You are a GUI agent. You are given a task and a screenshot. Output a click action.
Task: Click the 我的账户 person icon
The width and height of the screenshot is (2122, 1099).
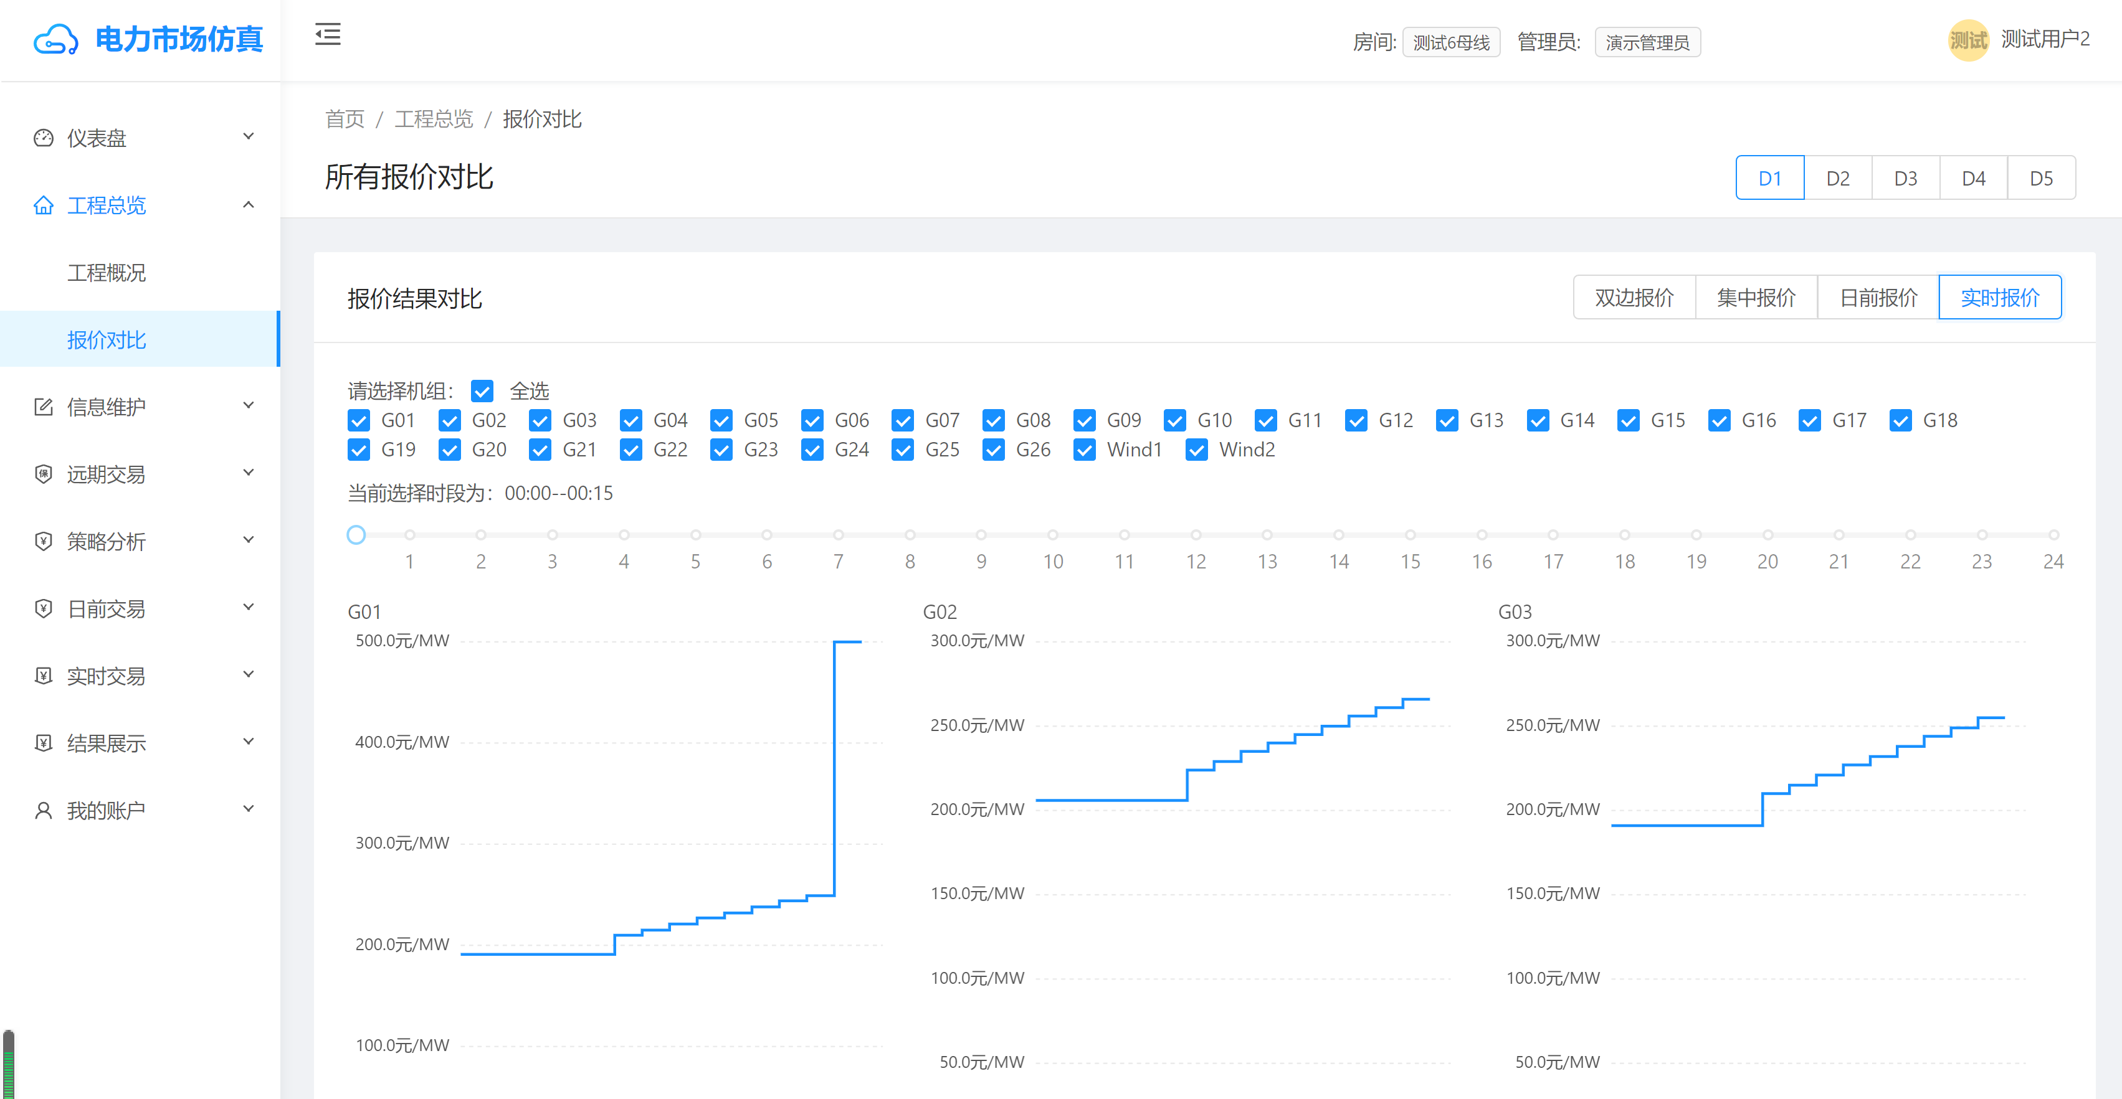[44, 811]
